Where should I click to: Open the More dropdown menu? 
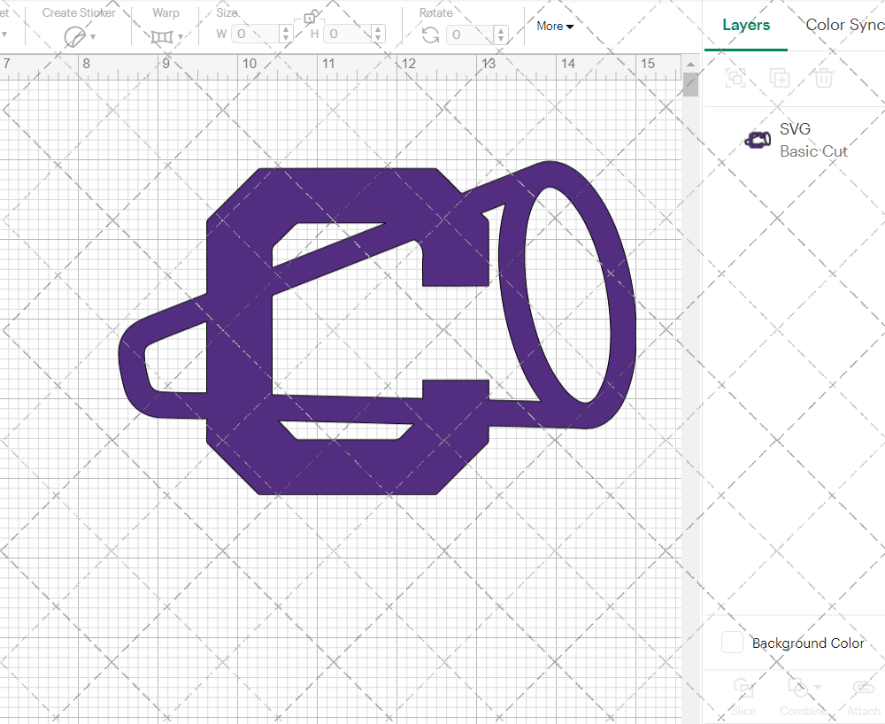click(x=555, y=27)
